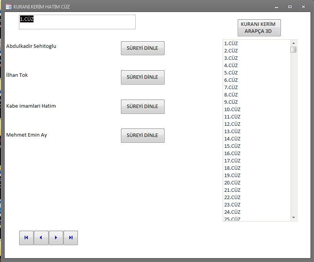Click the next record arrow button
This screenshot has height=262, width=314.
[56, 238]
